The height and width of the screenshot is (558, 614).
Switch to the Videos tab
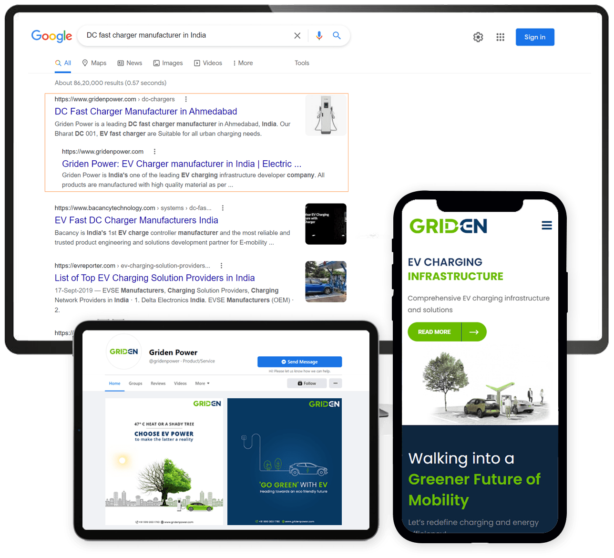[208, 63]
